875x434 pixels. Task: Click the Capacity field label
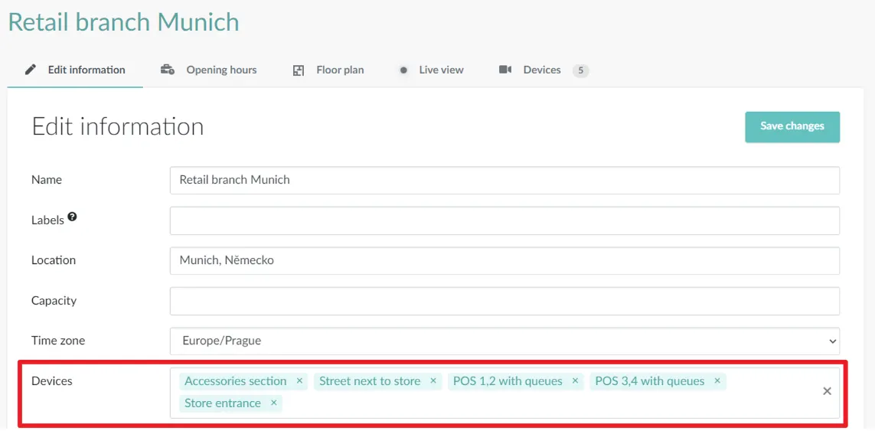pyautogui.click(x=54, y=301)
